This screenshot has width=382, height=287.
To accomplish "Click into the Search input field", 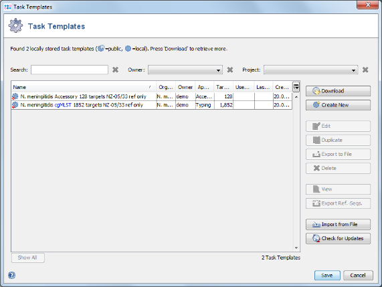I will tap(70, 70).
